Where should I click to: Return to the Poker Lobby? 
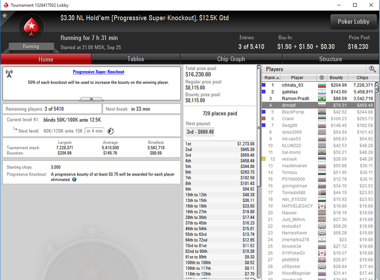click(353, 22)
